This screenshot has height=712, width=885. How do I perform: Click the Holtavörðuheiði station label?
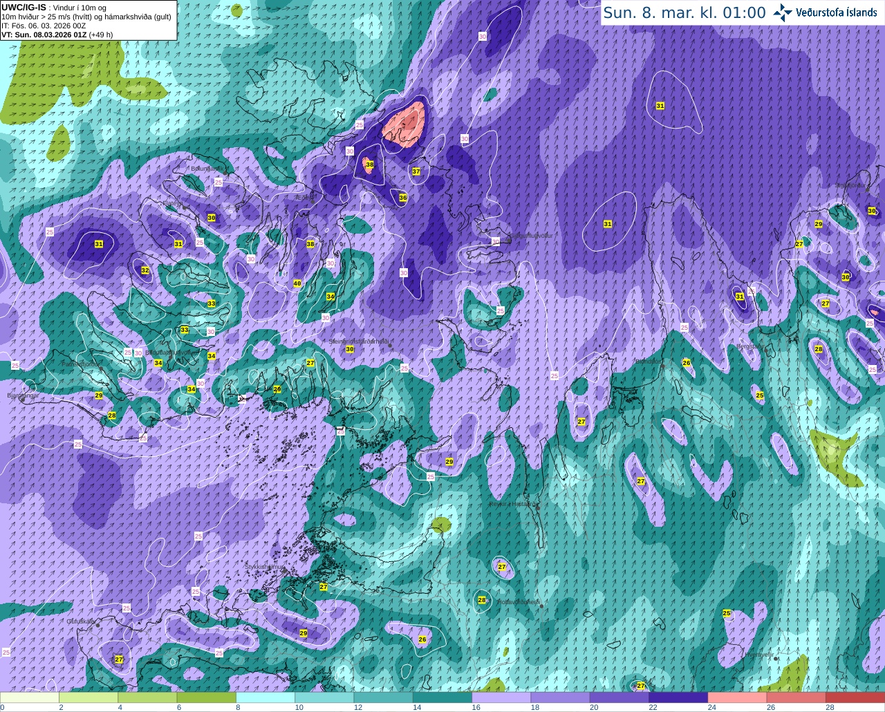coord(519,602)
